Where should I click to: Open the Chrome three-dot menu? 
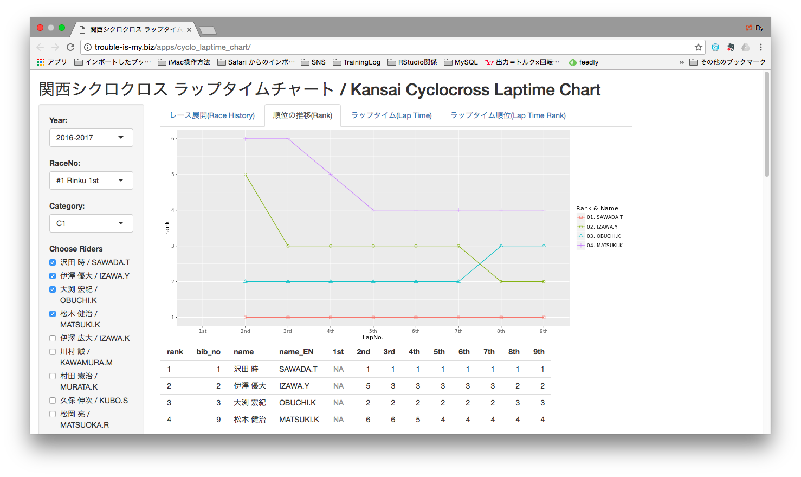click(761, 47)
